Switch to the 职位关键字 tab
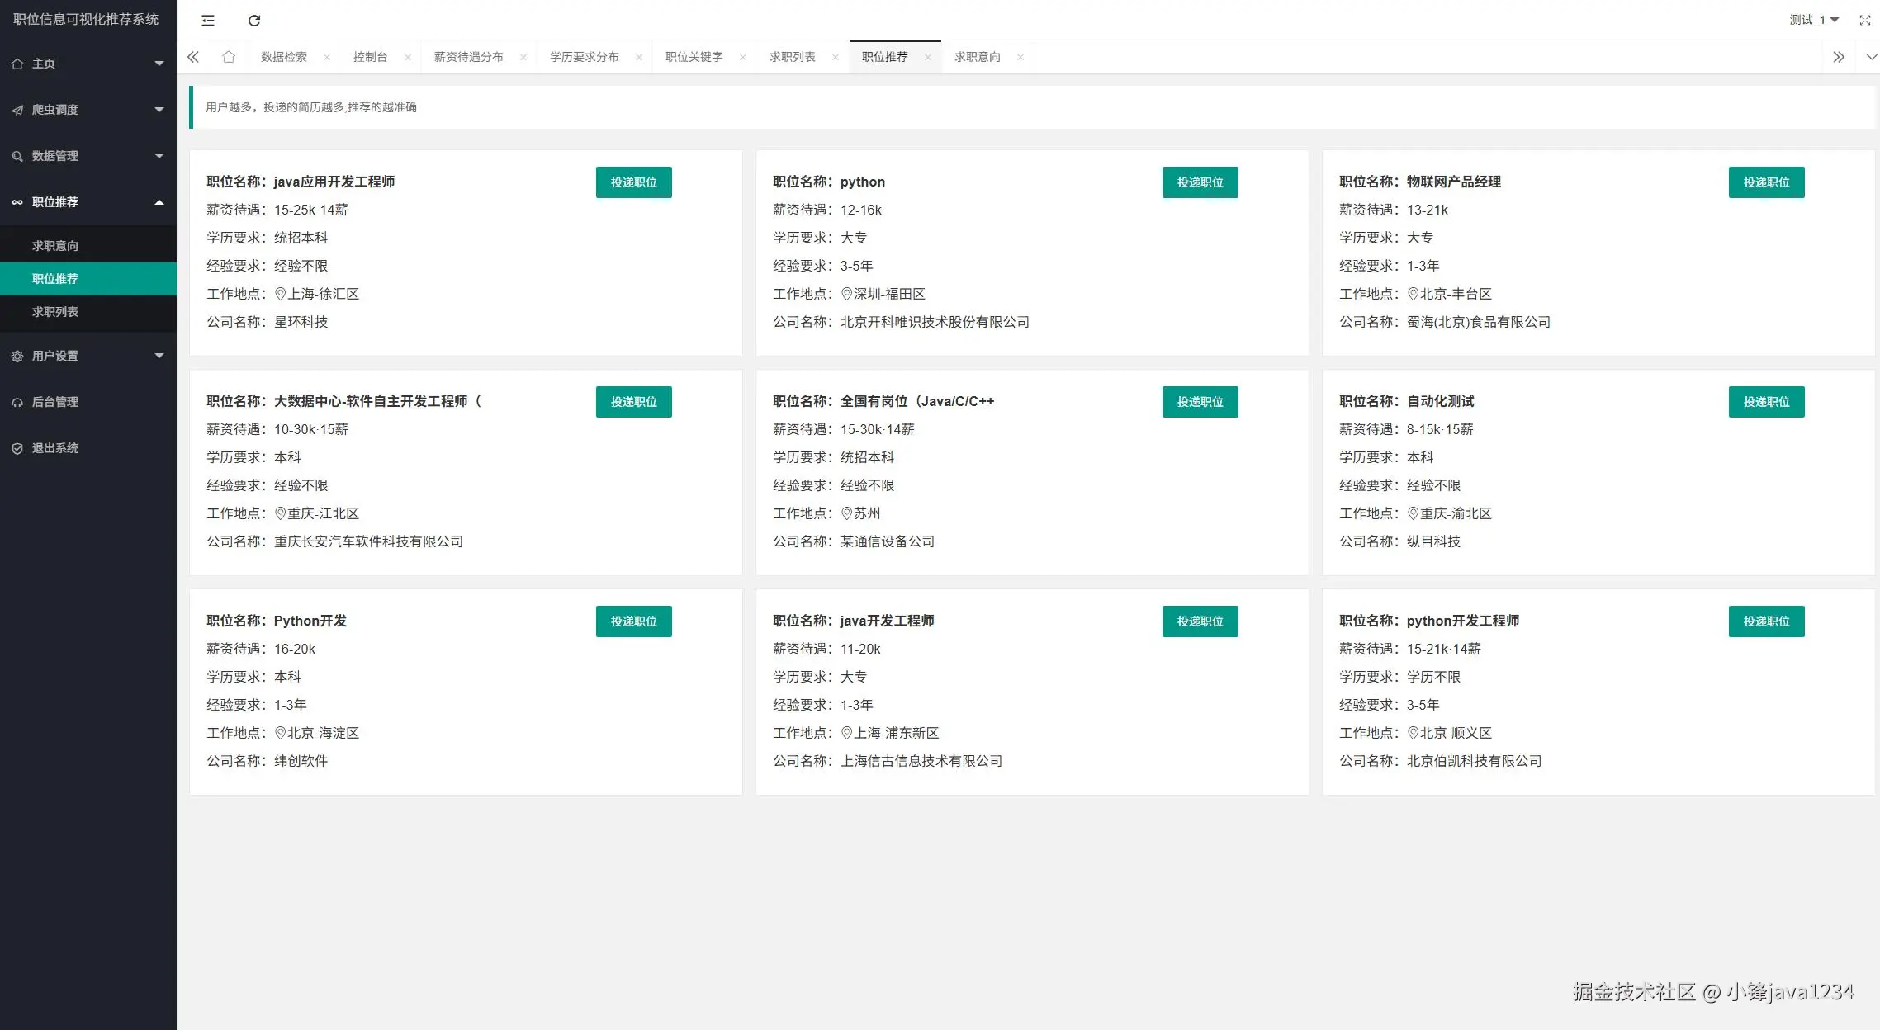 [694, 57]
